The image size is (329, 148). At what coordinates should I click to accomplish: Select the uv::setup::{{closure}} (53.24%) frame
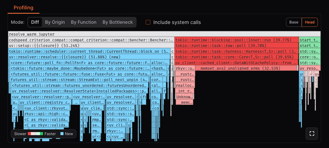tap(91, 45)
